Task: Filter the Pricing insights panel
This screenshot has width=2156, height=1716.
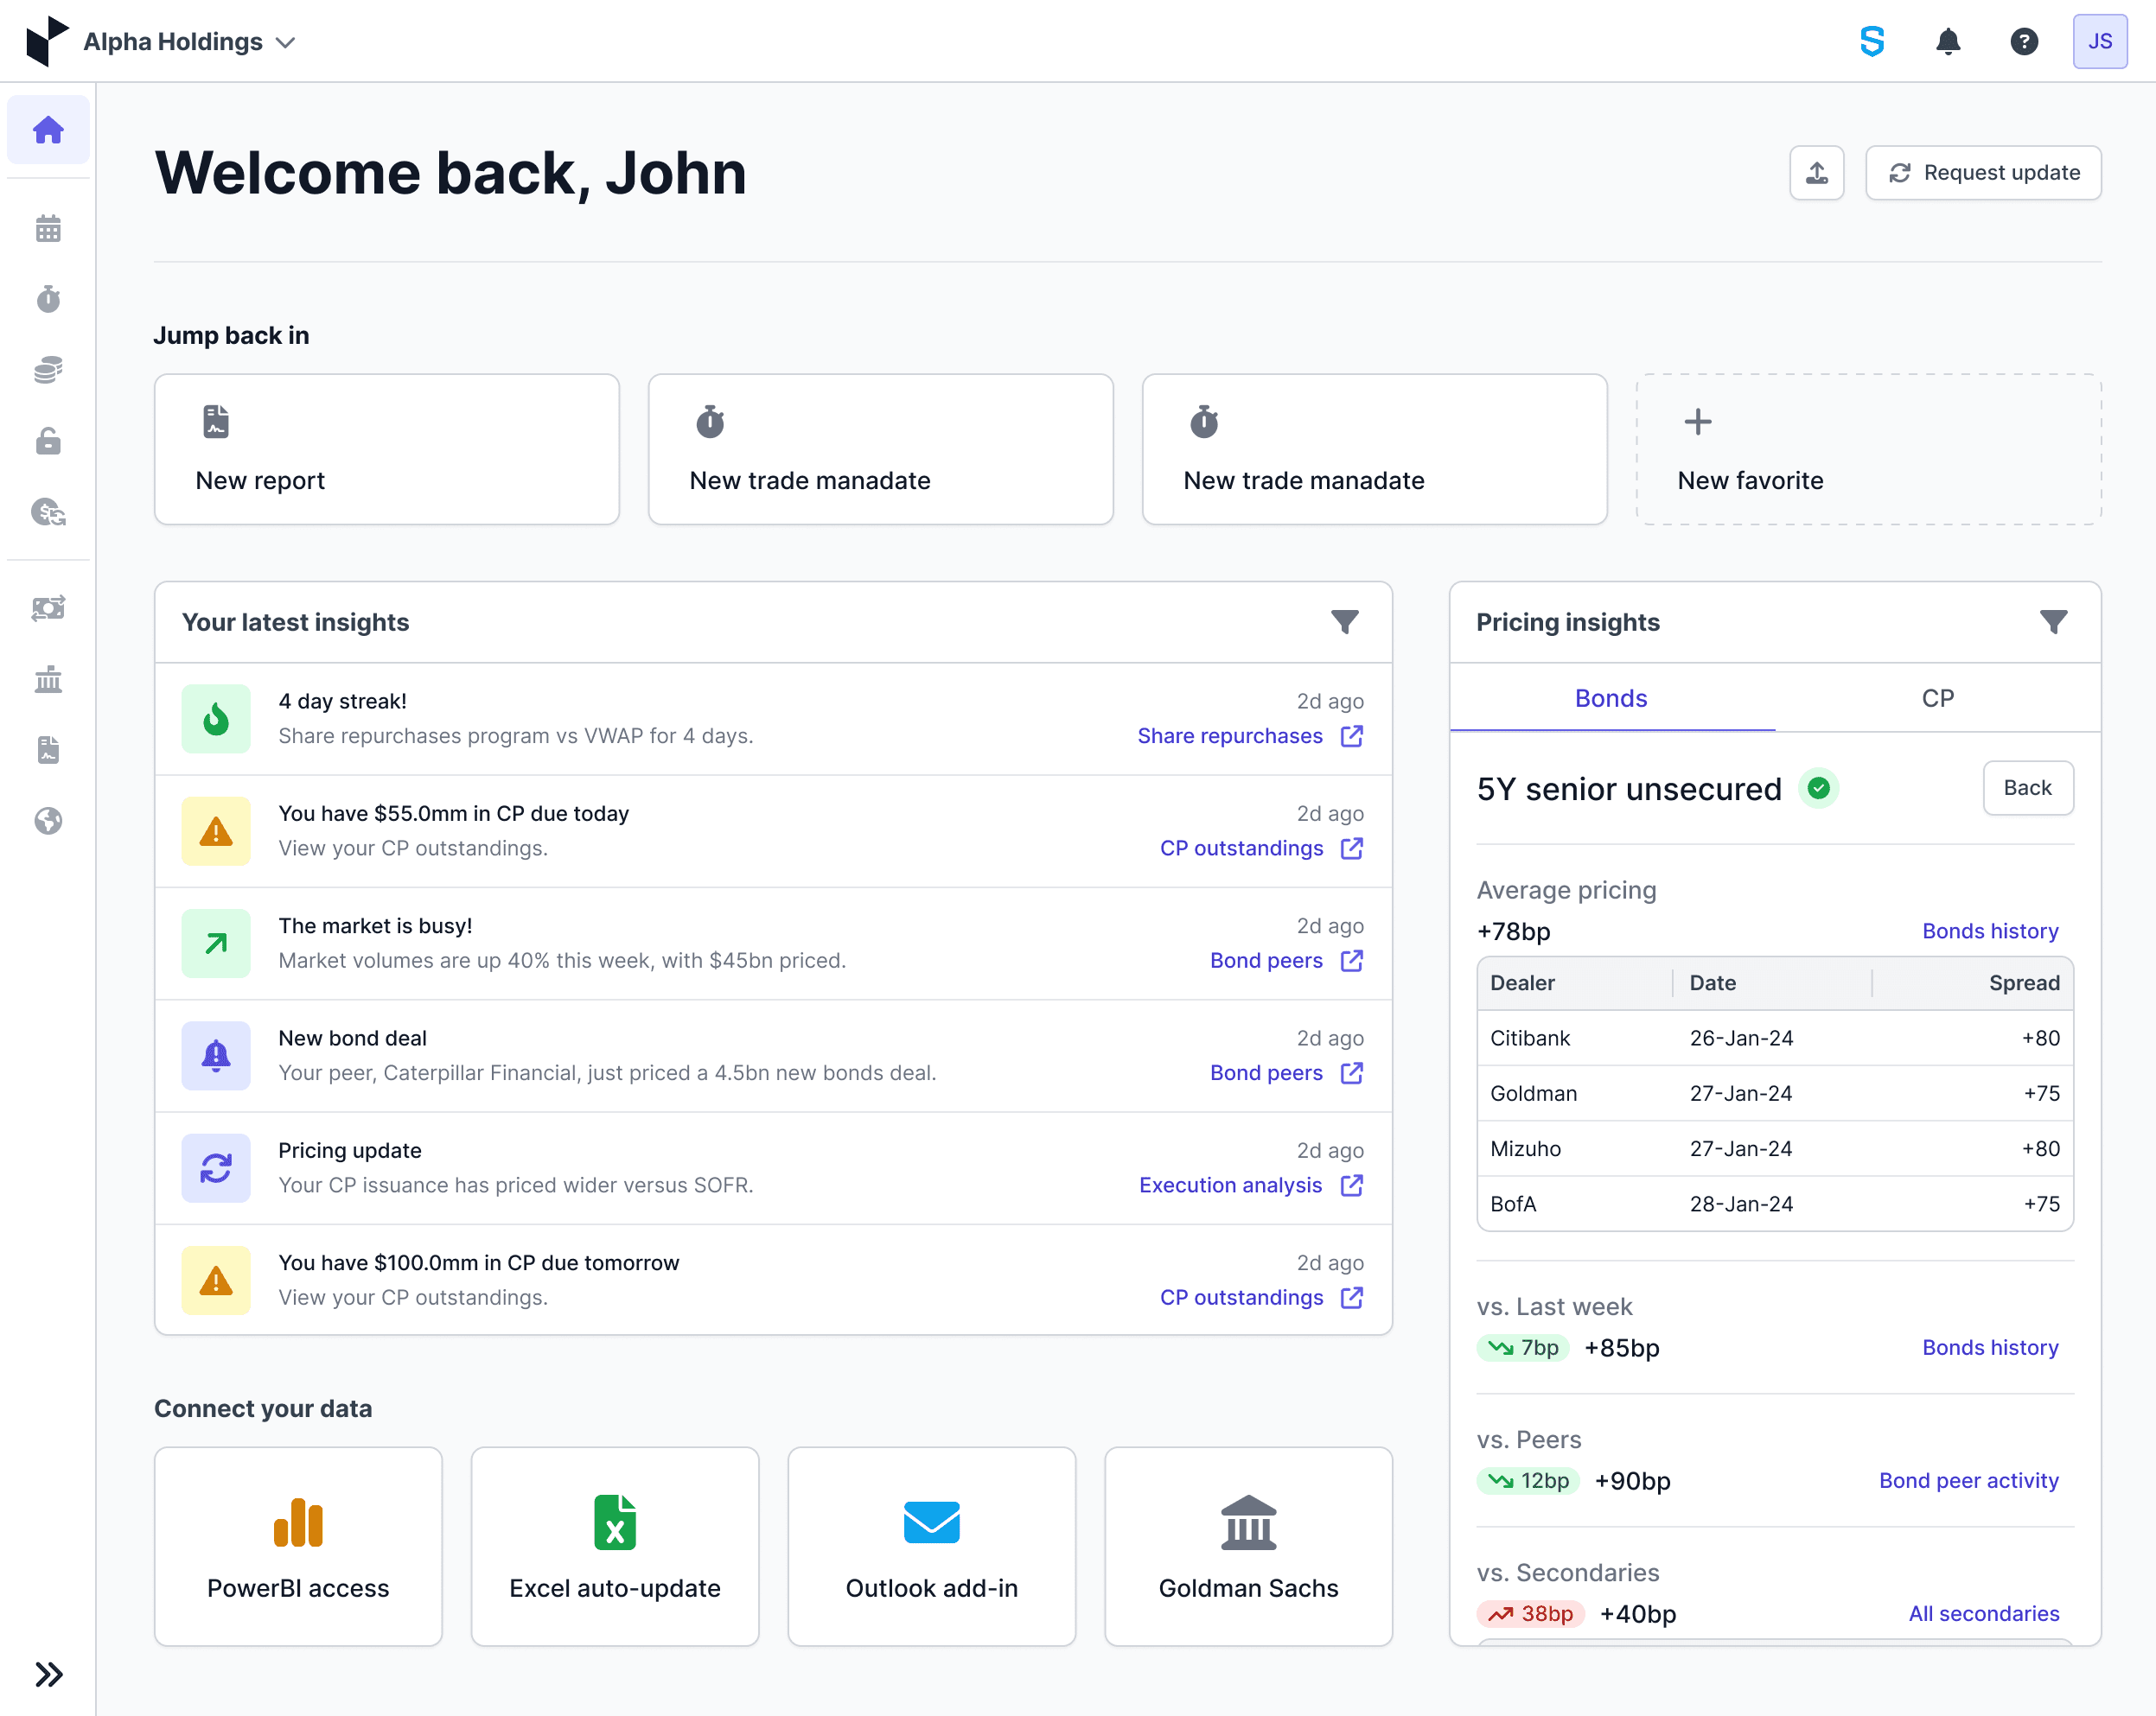Action: (2053, 621)
